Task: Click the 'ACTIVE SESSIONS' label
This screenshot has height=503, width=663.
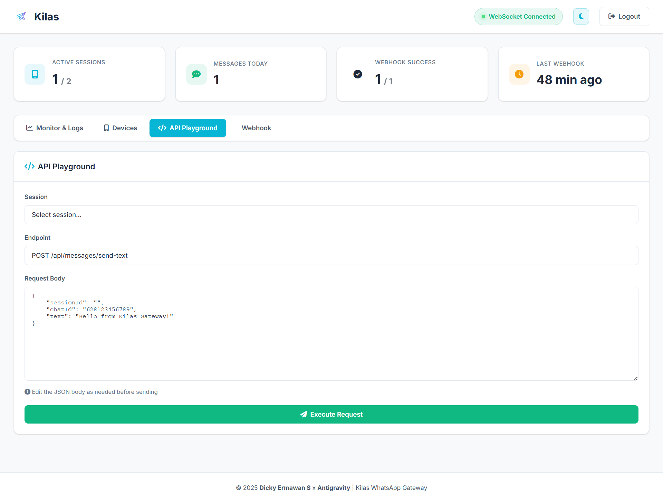Action: (x=79, y=62)
